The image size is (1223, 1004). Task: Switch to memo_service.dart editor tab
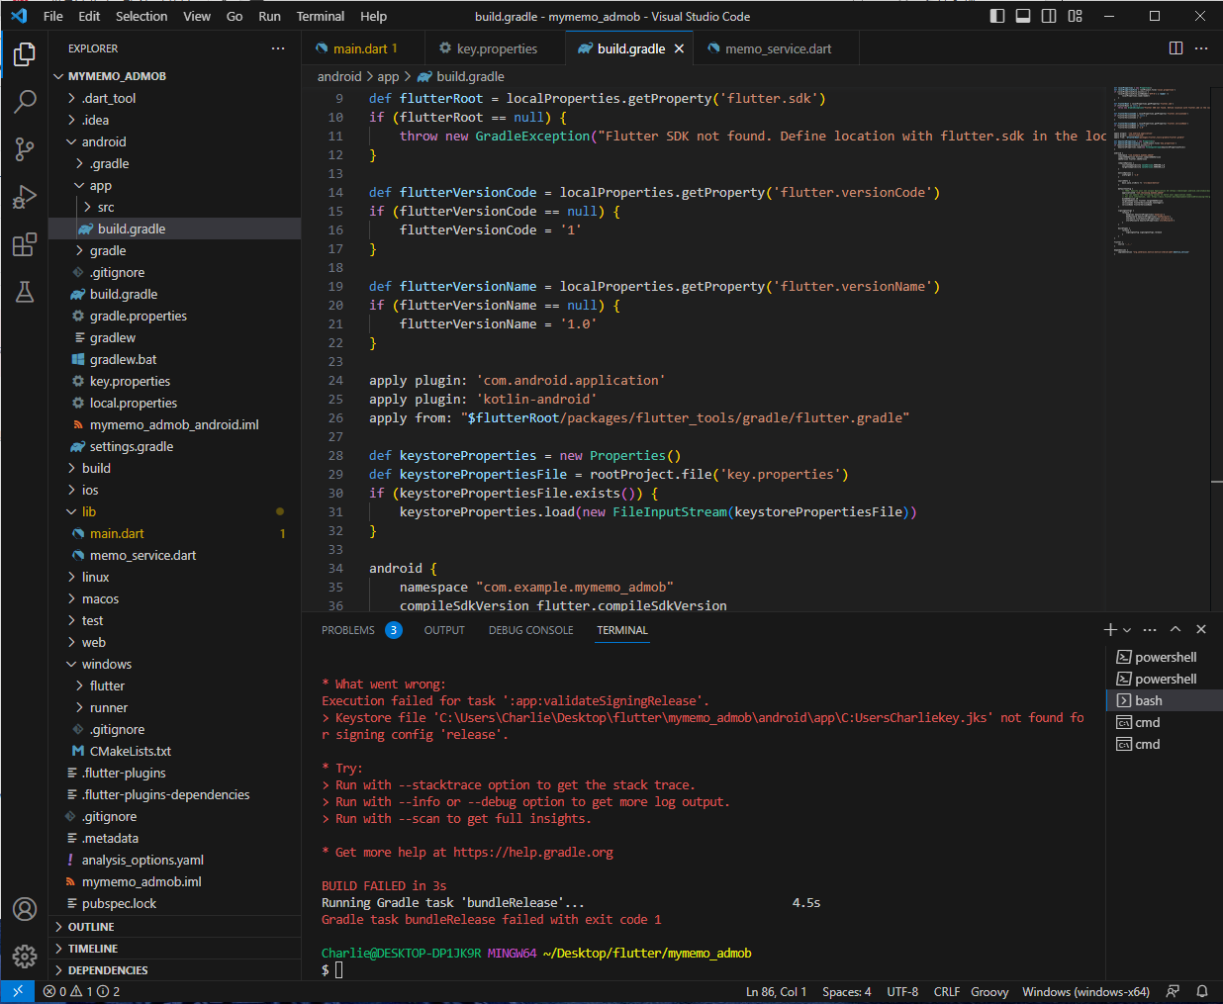click(x=778, y=48)
